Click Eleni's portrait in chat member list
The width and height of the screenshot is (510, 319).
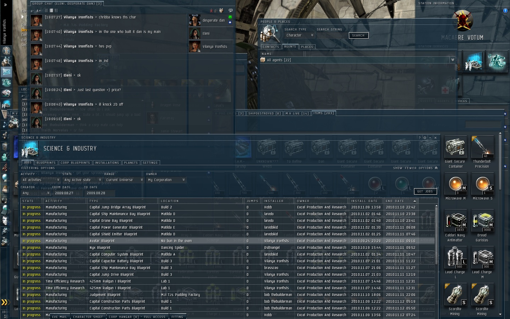click(x=195, y=33)
